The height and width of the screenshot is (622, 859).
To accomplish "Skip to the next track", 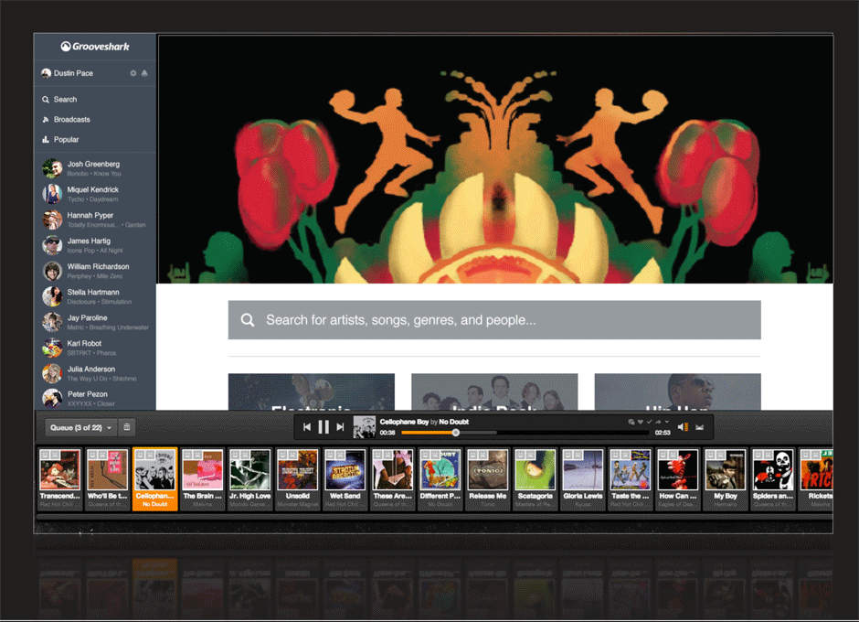I will click(340, 427).
